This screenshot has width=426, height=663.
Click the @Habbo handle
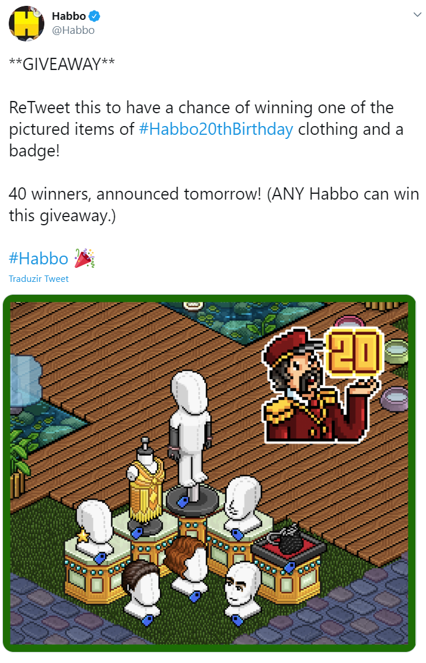tap(73, 30)
